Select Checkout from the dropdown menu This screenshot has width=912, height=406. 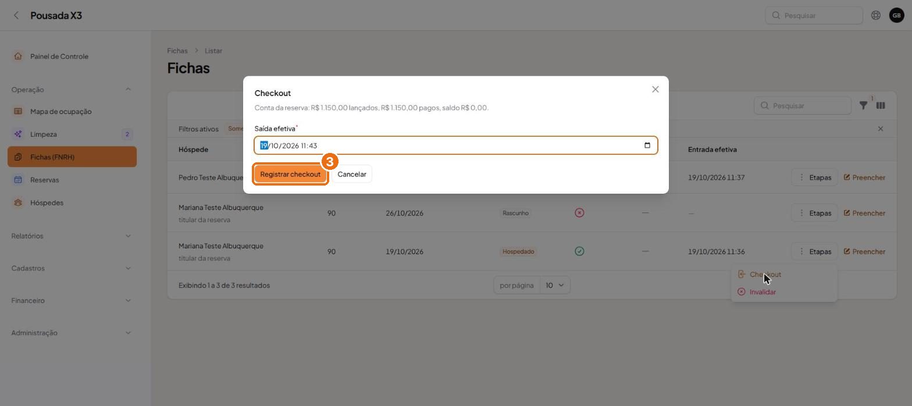(783, 275)
